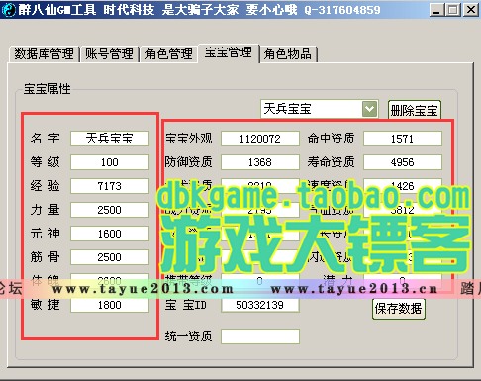Select the 宝宝管理 tab
The height and width of the screenshot is (381, 481).
coord(229,52)
